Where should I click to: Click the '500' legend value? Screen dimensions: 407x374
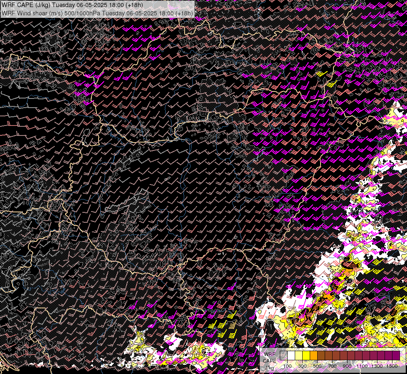click(317, 366)
